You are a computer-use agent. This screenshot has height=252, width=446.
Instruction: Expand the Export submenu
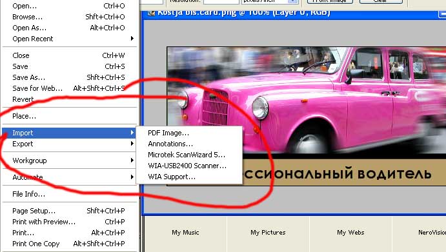(x=70, y=144)
